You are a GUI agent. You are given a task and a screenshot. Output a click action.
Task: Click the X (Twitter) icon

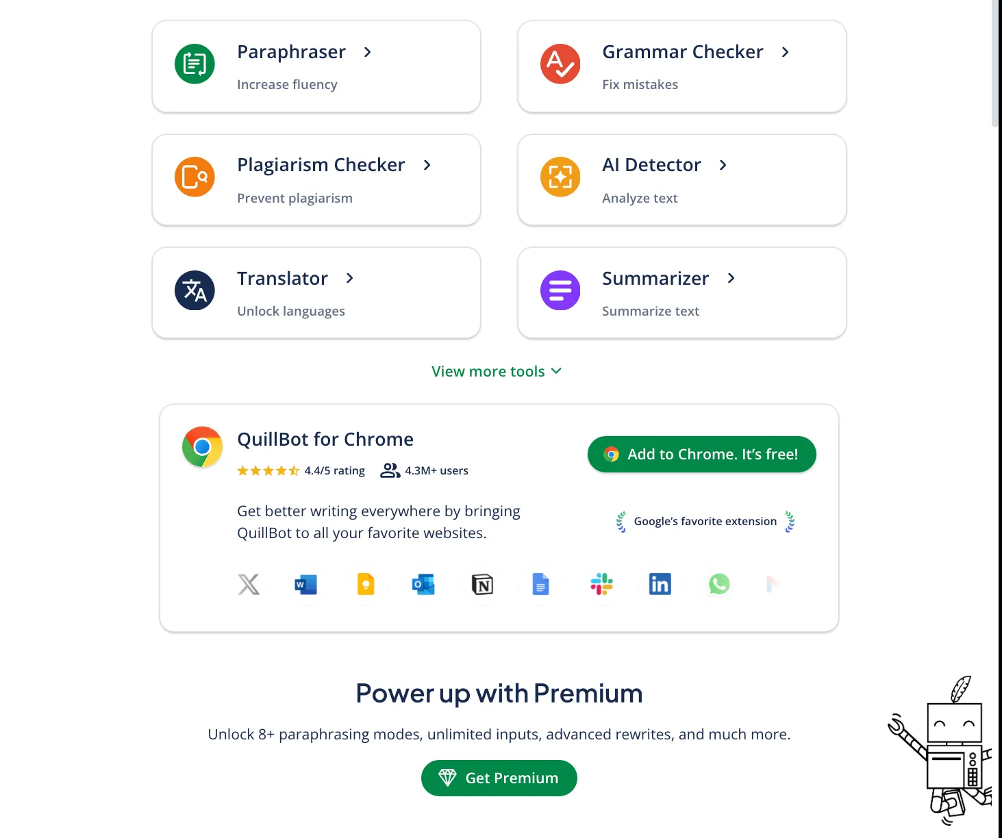[249, 584]
